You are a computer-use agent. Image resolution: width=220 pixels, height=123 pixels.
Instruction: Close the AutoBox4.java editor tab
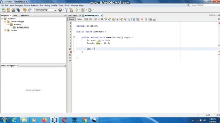(101, 15)
